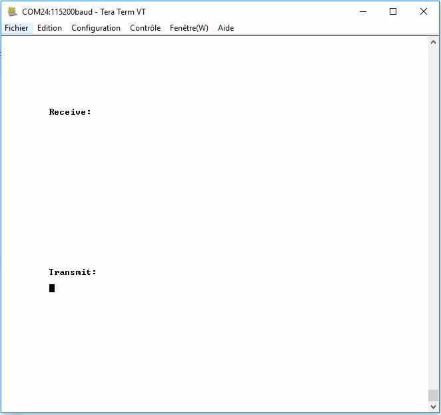Open the Configuration menu
441x415 pixels.
point(96,28)
